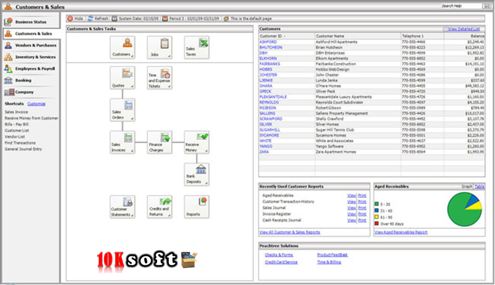Open the Customer Statements task icon
The width and height of the screenshot is (495, 285).
click(x=122, y=207)
